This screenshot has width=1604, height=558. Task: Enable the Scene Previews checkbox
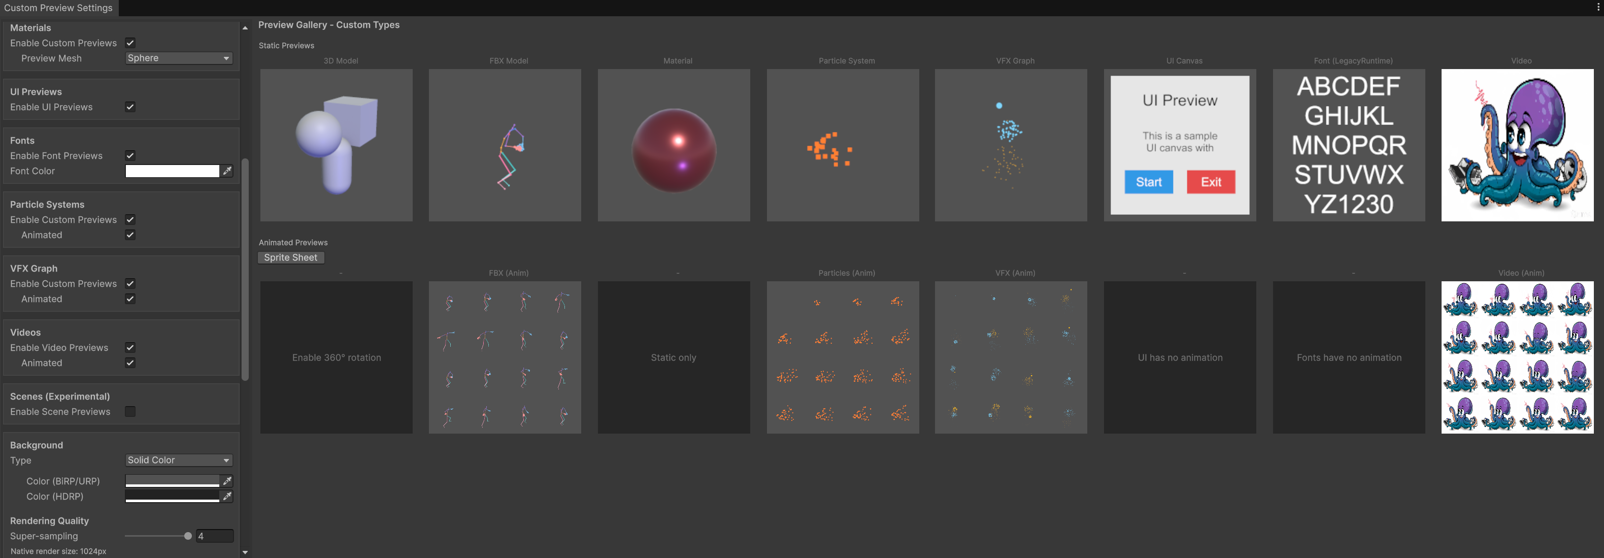(130, 412)
